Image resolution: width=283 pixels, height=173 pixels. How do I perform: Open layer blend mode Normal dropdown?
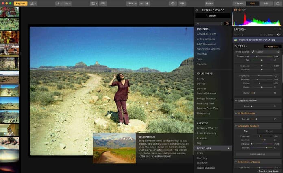pos(239,35)
